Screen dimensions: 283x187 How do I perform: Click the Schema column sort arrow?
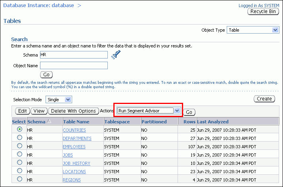[49, 121]
